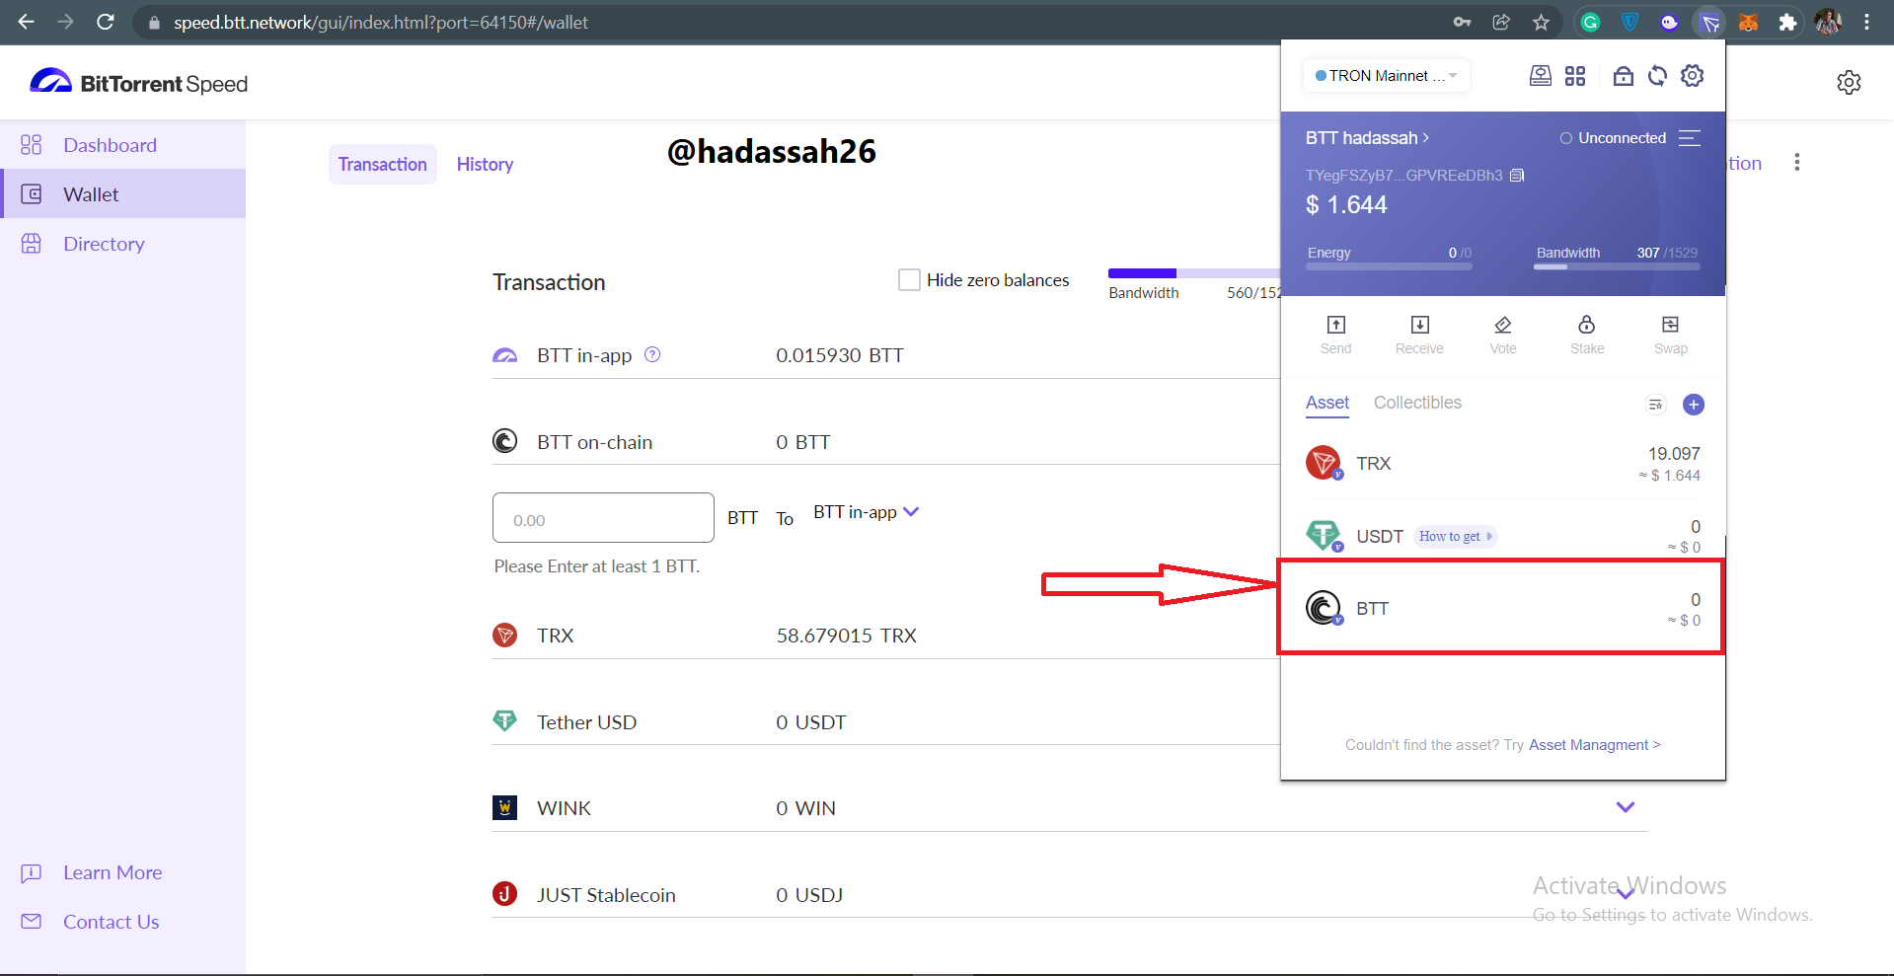Click the Tether USD row label

coord(586,722)
